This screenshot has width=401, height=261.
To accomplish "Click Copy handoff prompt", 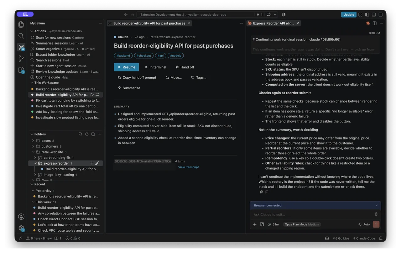I will pos(137,77).
